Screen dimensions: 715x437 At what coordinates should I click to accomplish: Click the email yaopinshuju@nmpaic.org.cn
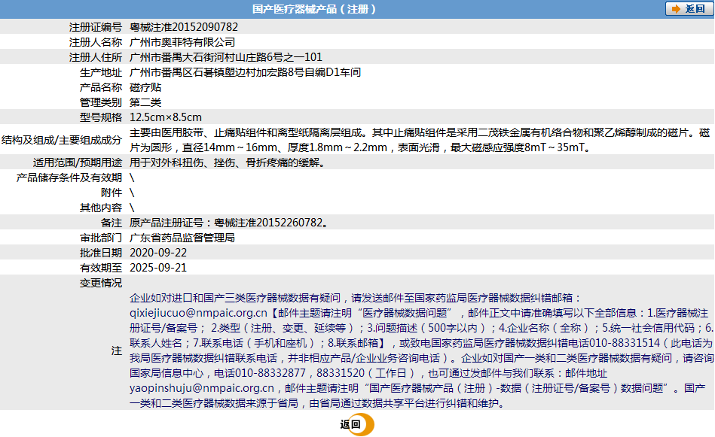202,388
